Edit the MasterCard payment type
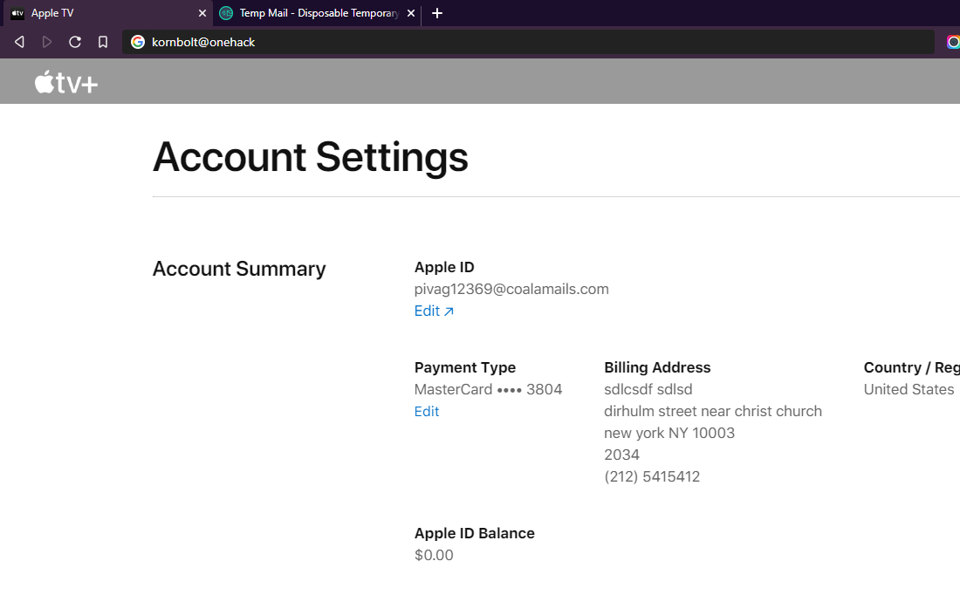The height and width of the screenshot is (609, 960). (427, 412)
